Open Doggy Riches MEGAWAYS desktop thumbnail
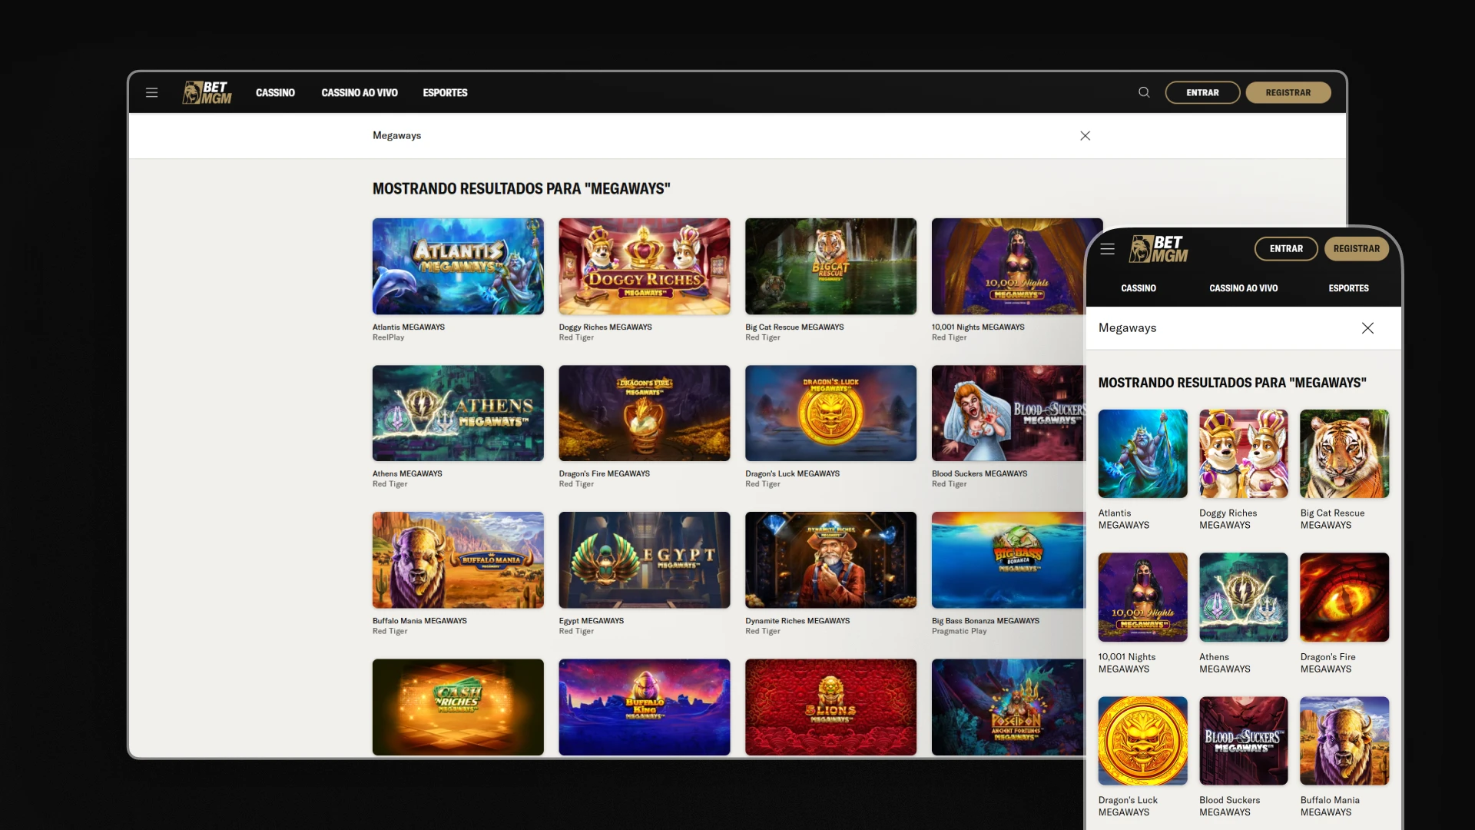The height and width of the screenshot is (830, 1475). [645, 266]
